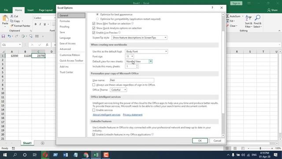The image size is (282, 159).
Task: Uncheck Enable LinkedIn features checkbox
Action: click(94, 134)
